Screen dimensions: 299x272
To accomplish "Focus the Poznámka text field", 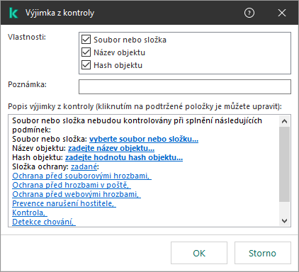I will pyautogui.click(x=185, y=86).
